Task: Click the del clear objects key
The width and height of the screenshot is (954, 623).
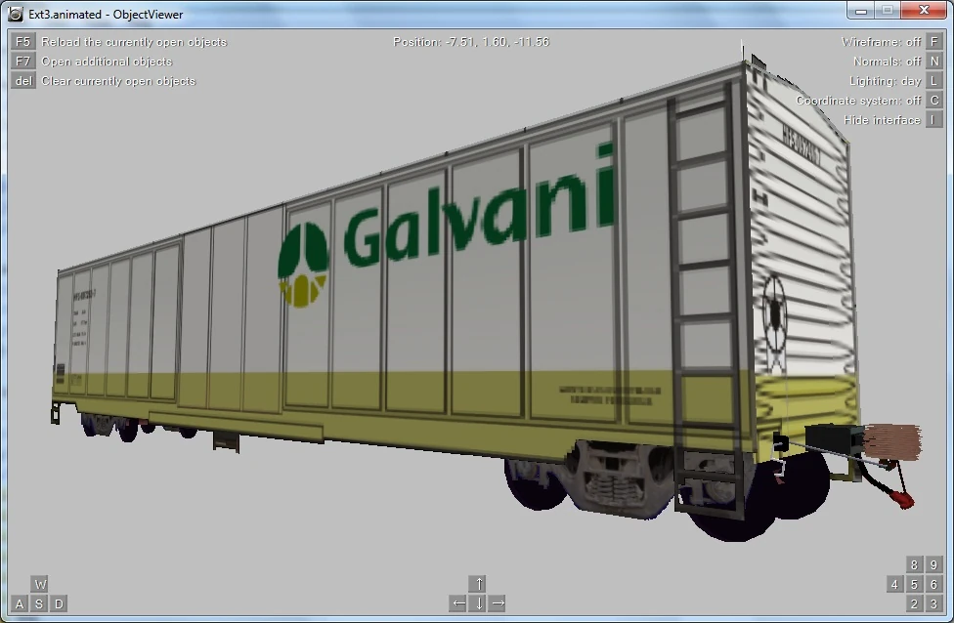Action: pos(22,81)
